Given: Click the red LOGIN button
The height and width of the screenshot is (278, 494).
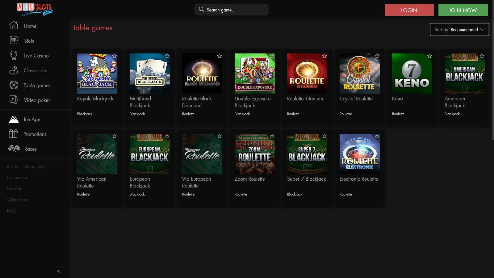Looking at the screenshot, I should [409, 10].
